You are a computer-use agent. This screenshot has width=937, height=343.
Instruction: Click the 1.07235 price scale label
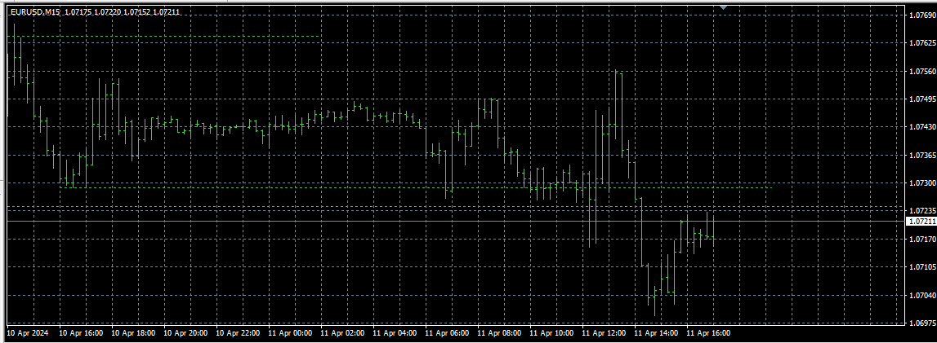[921, 211]
